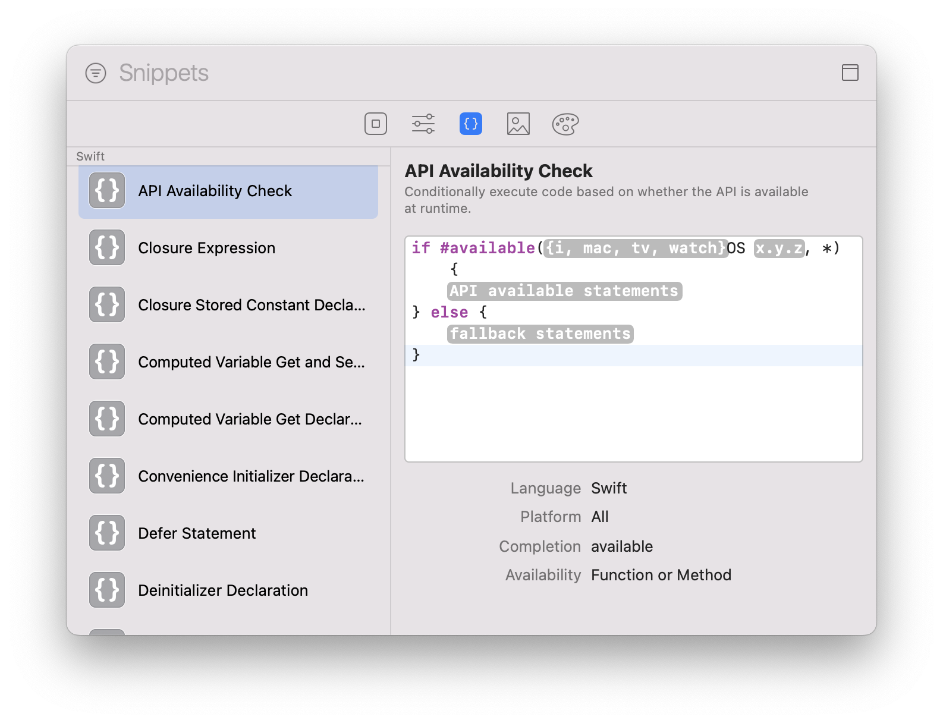Open the Color palette library tab

(x=565, y=124)
